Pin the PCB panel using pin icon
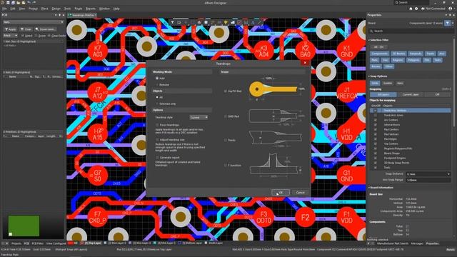Viewport: 457px width, 257px height. click(x=59, y=15)
